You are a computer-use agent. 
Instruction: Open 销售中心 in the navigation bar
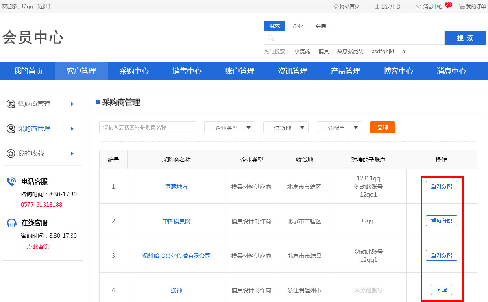(187, 71)
